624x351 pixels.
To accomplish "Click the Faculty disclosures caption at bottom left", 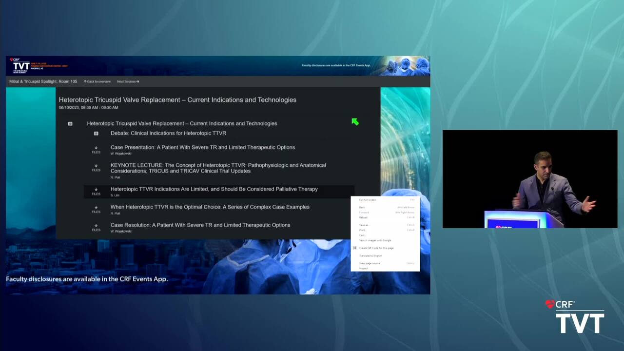I will point(87,279).
